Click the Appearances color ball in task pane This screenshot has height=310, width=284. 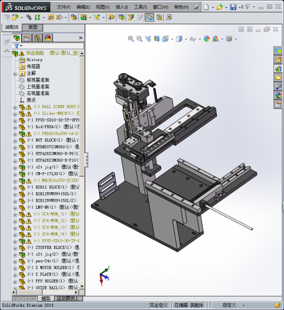tap(278, 95)
